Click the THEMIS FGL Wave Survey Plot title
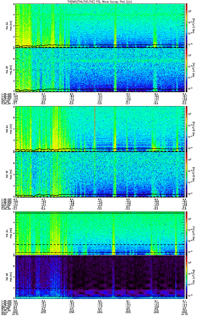Screen dimensions: 197x316 pyautogui.click(x=100, y=2)
